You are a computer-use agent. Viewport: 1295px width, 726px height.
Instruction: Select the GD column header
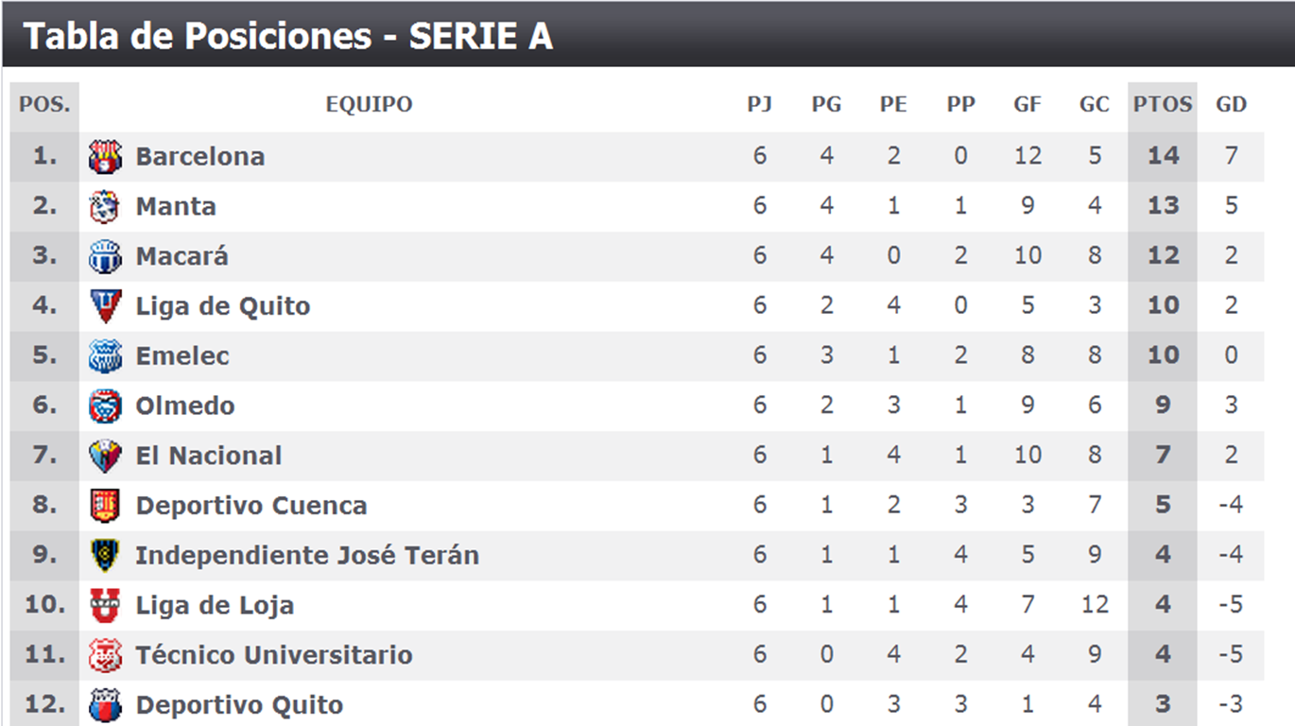(x=1231, y=105)
